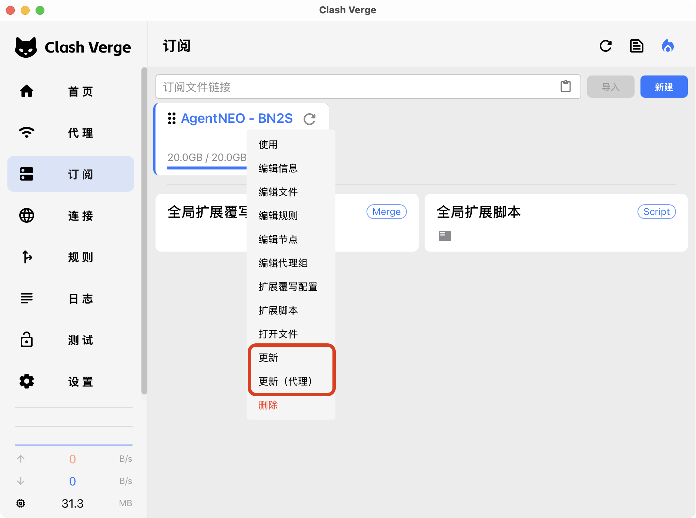This screenshot has width=696, height=518.
Task: Click the 31.3 MB memory value
Action: point(73,503)
